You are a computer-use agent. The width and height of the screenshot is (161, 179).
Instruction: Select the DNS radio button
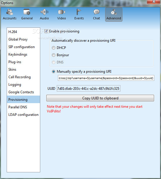tap(54, 62)
